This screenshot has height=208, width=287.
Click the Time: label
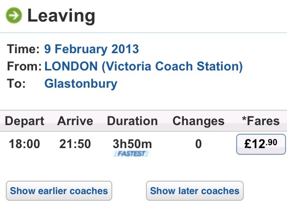(23, 49)
